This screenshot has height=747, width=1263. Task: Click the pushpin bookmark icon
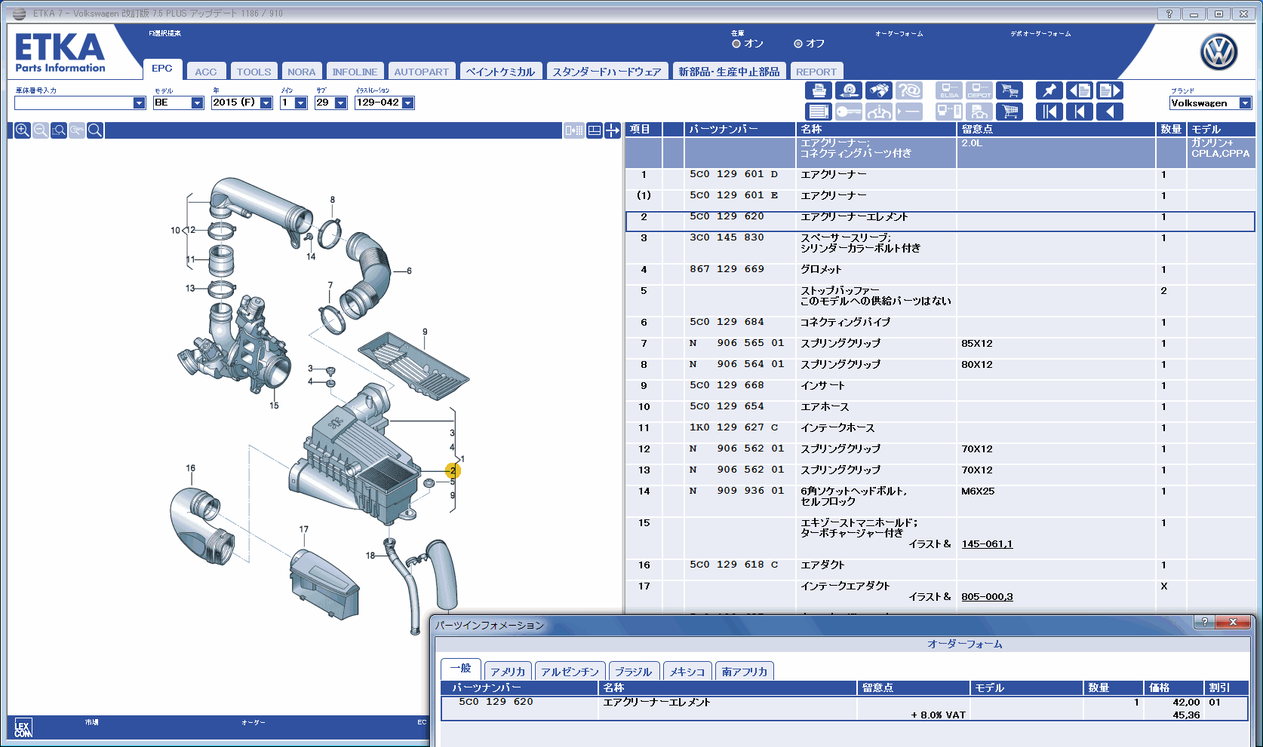click(1049, 90)
